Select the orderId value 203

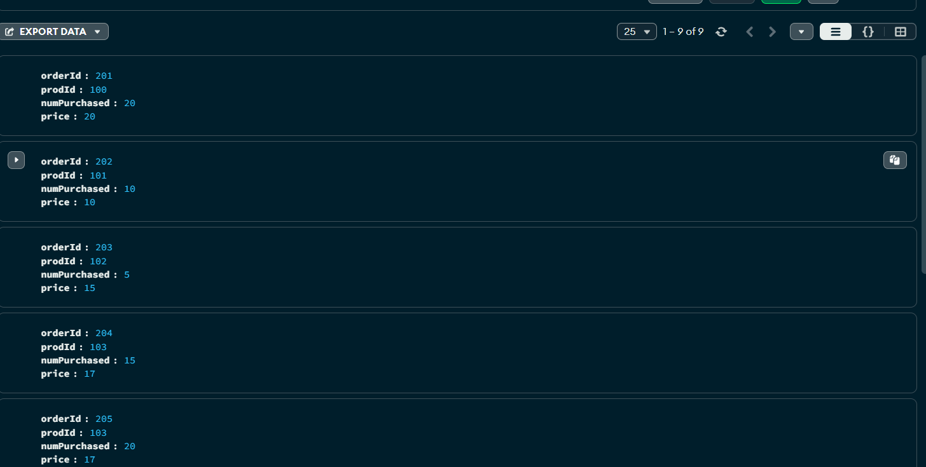(x=104, y=247)
